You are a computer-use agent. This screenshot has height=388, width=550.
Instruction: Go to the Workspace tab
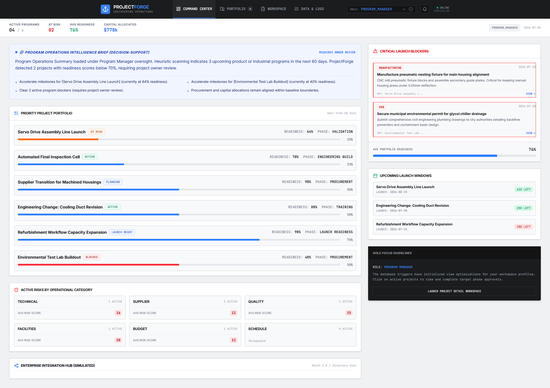coord(274,9)
